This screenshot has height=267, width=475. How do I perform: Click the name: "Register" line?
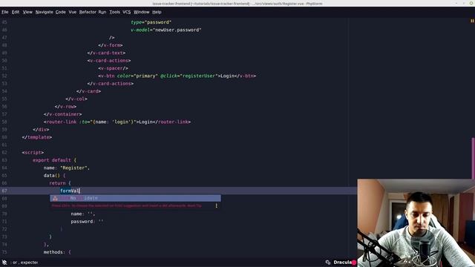(67, 168)
